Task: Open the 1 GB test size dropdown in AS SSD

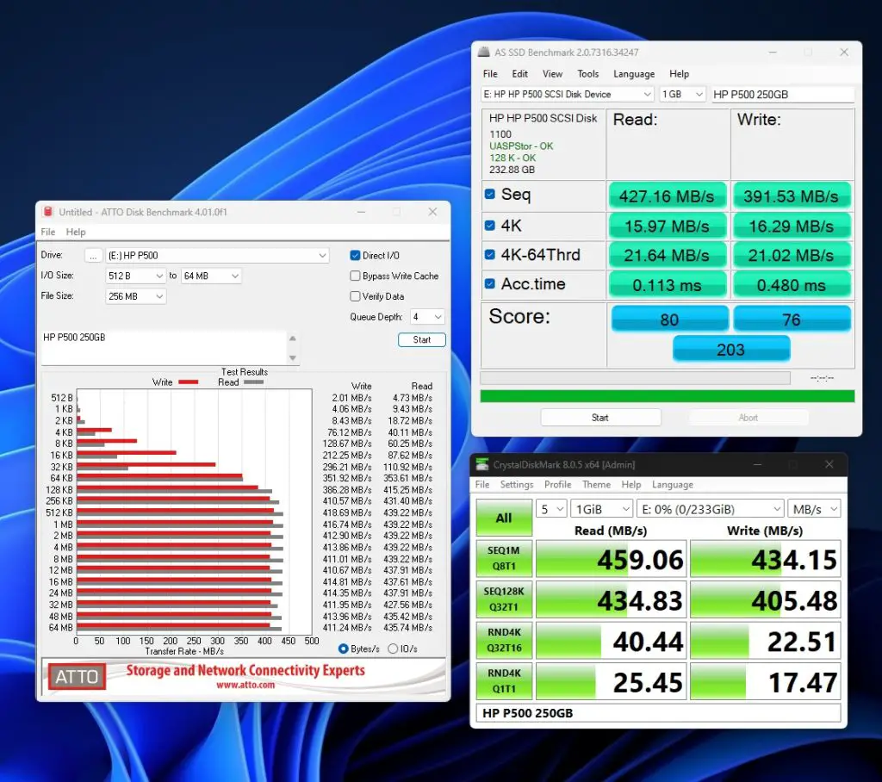Action: point(682,94)
